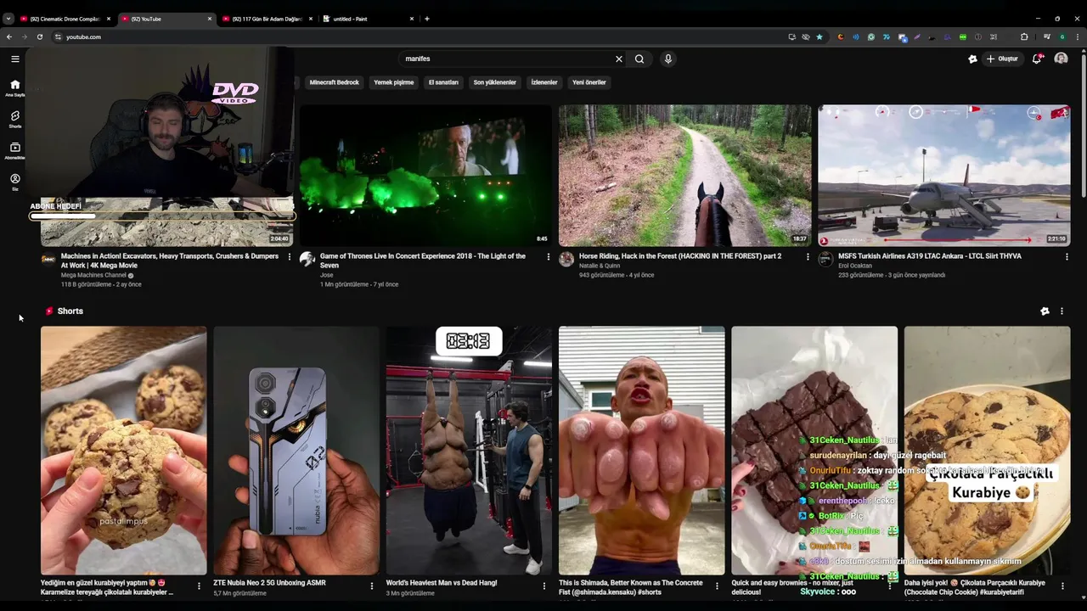
Task: Go to YouTube Home in sidebar
Action: (x=14, y=87)
